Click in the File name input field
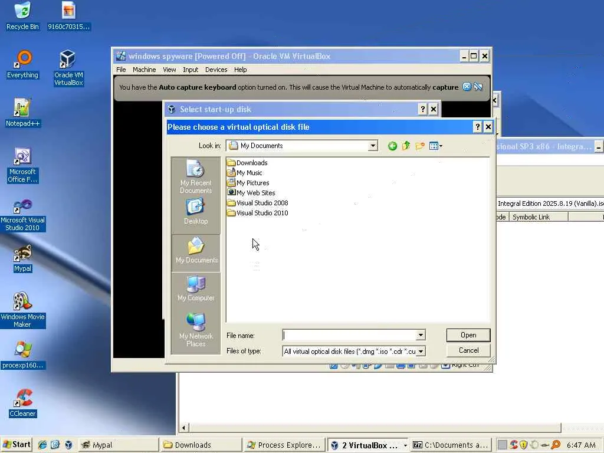Viewport: 604px width, 453px height. point(350,335)
